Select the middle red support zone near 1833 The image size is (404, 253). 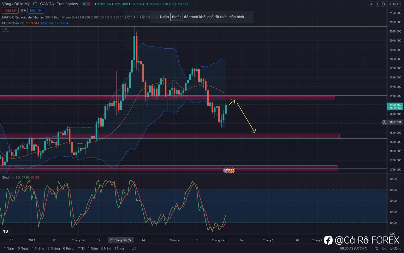point(169,136)
